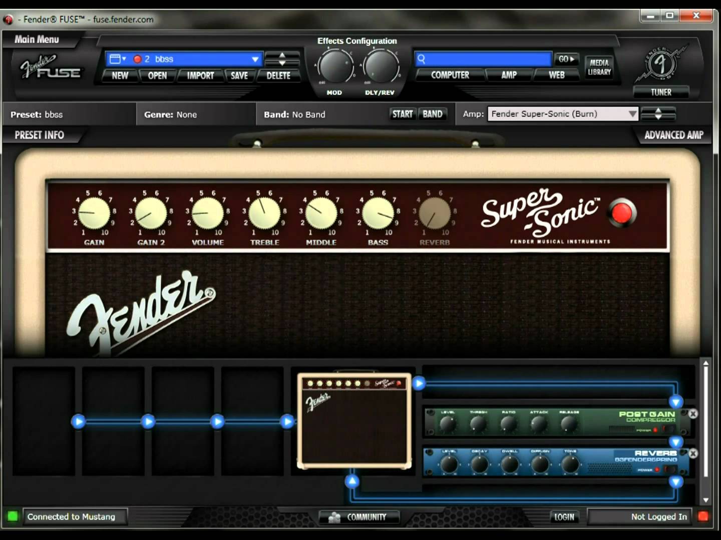Open the Fender Tuner icon
Screen dimensions: 721x540
661,64
